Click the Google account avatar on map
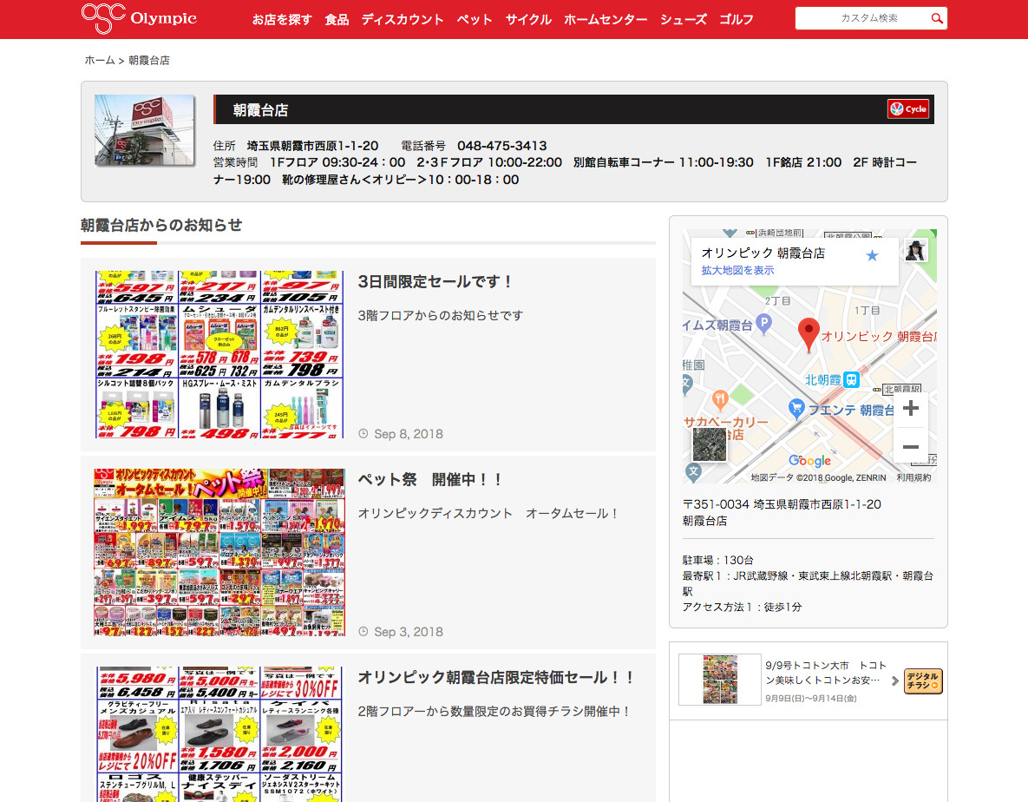 pyautogui.click(x=916, y=250)
